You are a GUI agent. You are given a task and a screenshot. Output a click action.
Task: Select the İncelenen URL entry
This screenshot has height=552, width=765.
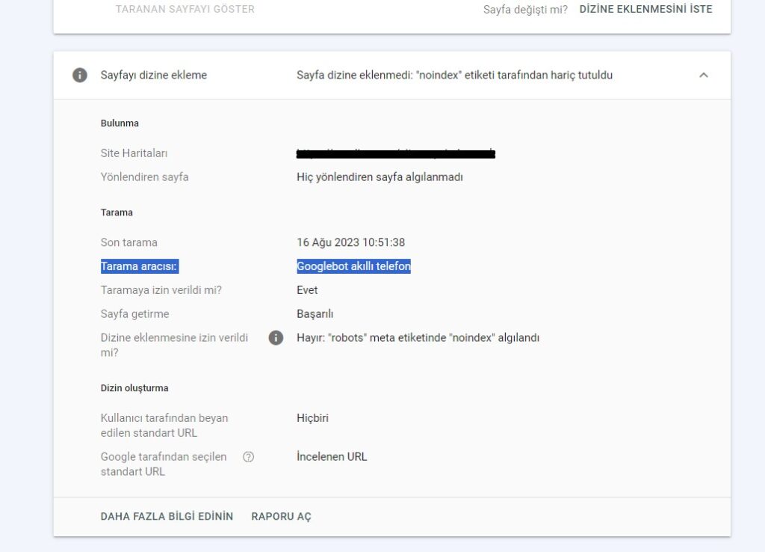click(332, 456)
